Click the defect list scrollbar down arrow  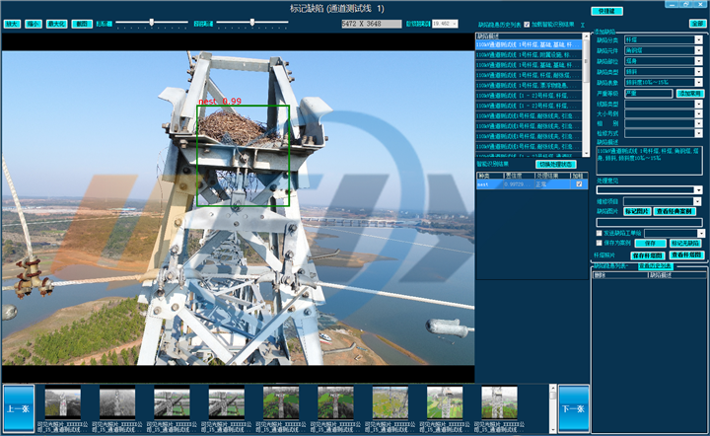[586, 154]
